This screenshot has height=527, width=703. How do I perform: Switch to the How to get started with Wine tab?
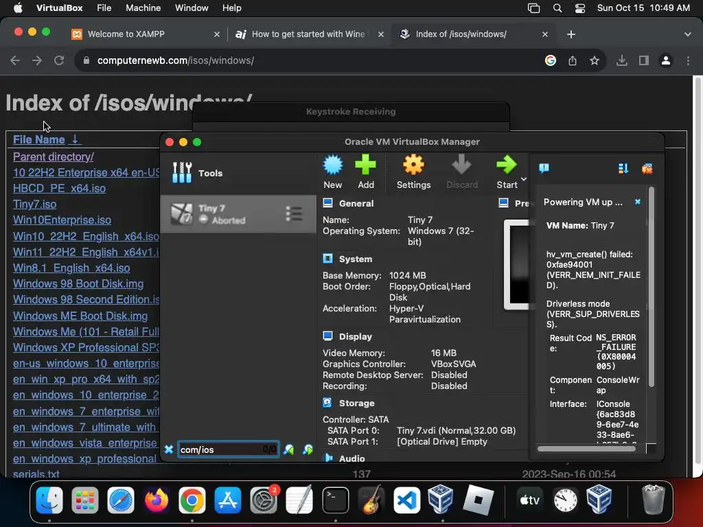point(308,34)
